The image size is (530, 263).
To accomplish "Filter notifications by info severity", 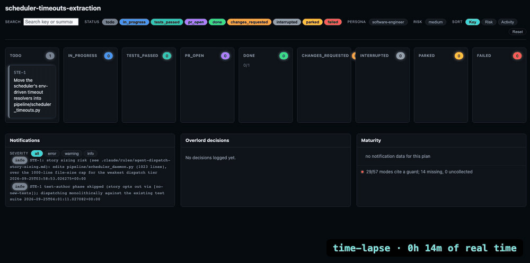I will coord(91,153).
